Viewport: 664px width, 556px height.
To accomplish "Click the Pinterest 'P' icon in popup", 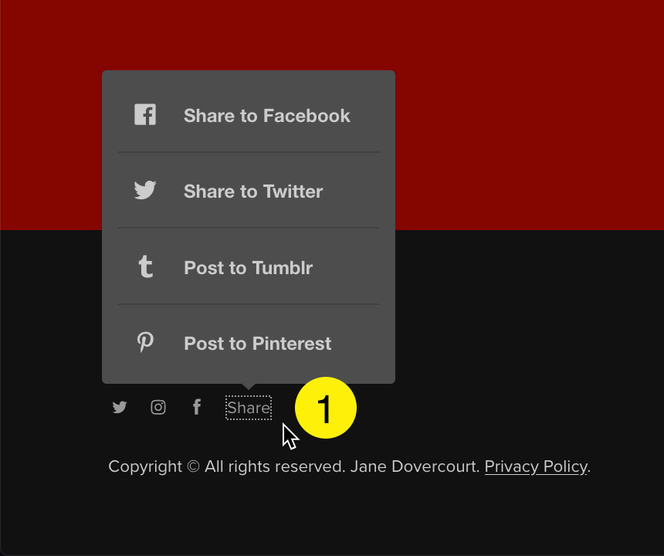I will 145,342.
